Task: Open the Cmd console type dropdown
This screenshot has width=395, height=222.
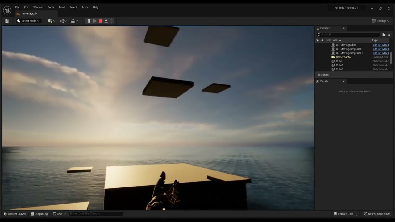Action: [x=59, y=213]
